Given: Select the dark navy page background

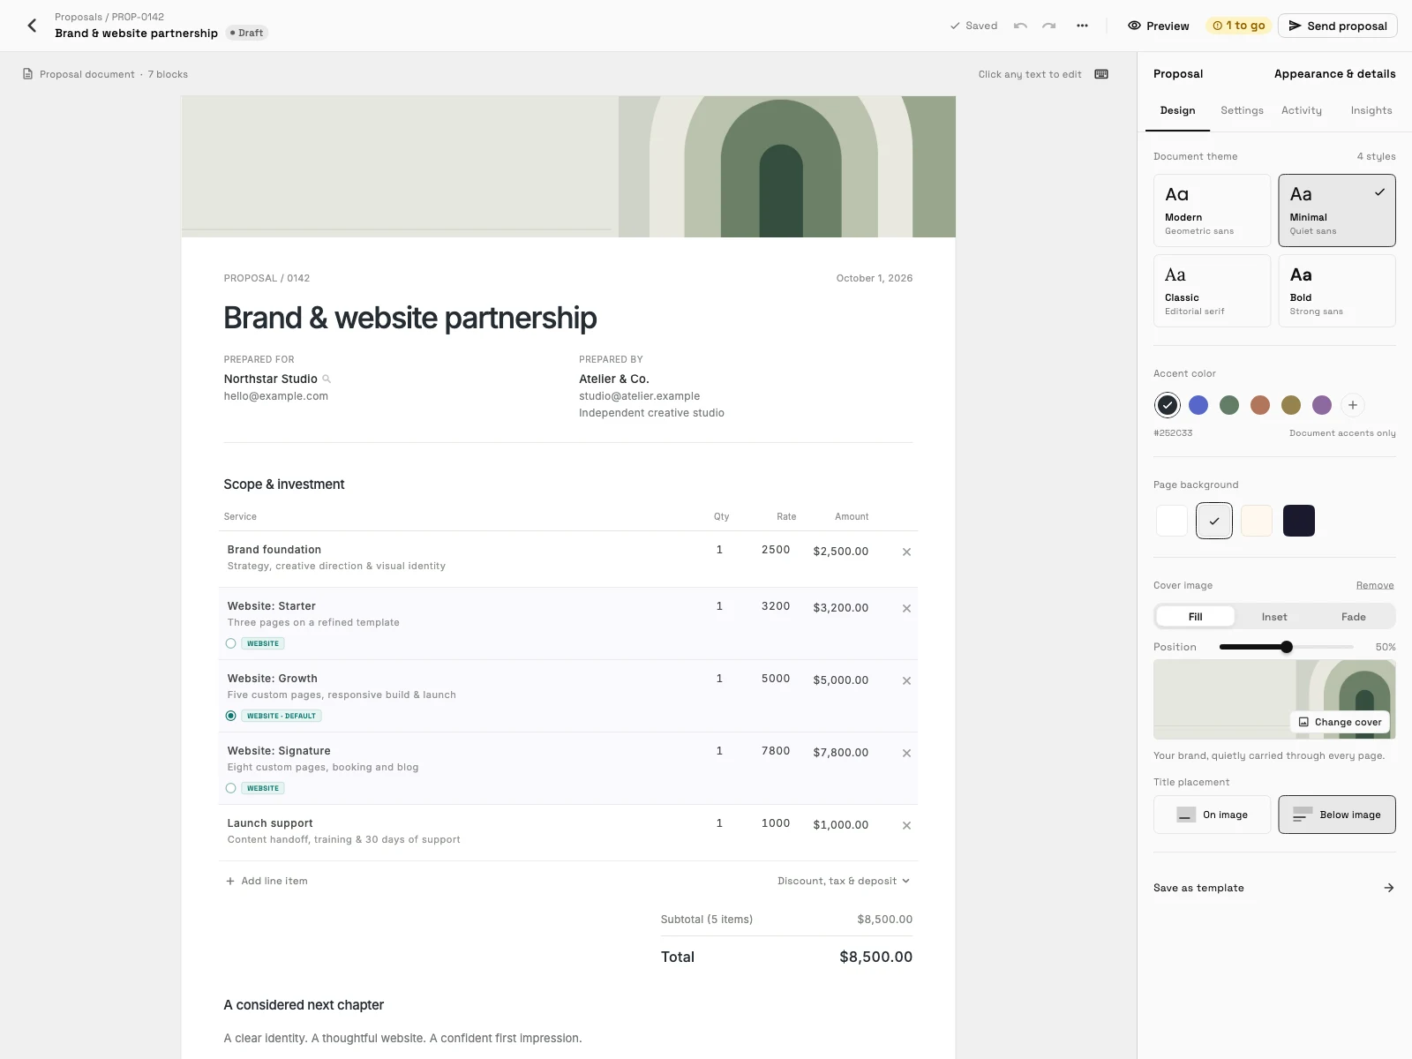Looking at the screenshot, I should pyautogui.click(x=1299, y=521).
